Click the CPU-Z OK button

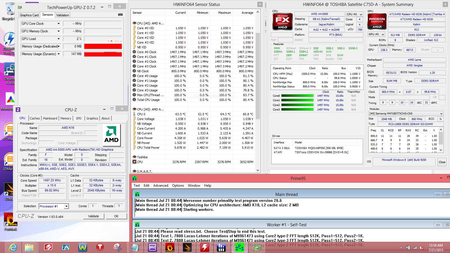point(116,216)
